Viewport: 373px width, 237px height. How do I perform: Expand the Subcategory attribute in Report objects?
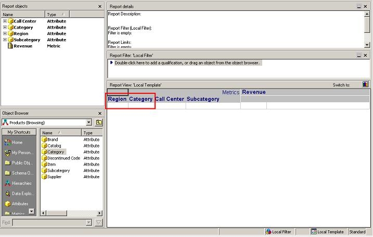(x=5, y=40)
